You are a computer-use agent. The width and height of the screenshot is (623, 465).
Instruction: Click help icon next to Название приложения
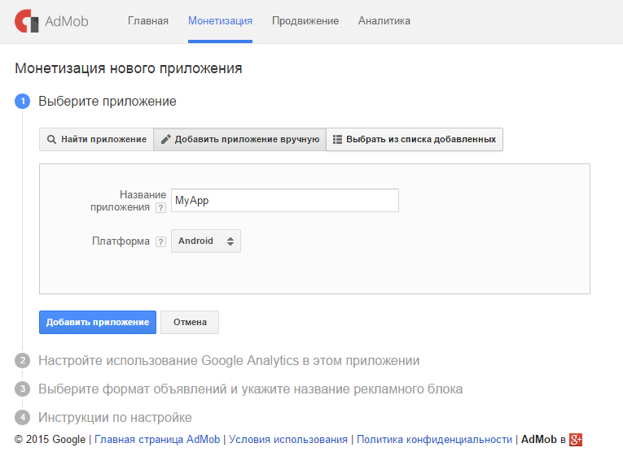160,207
